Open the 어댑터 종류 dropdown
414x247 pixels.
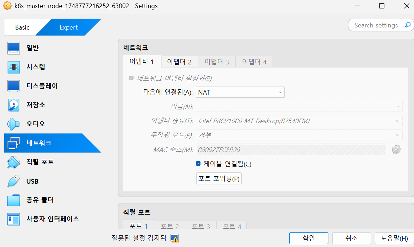pos(299,121)
